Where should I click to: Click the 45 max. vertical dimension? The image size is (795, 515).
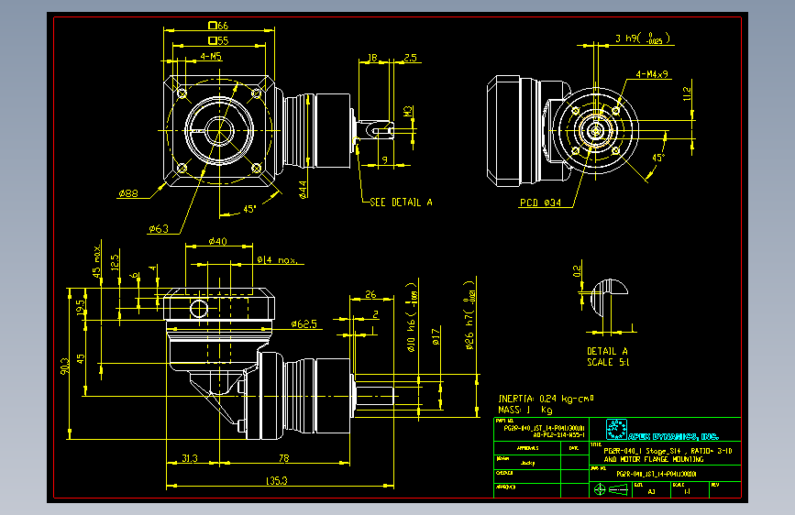pos(96,260)
